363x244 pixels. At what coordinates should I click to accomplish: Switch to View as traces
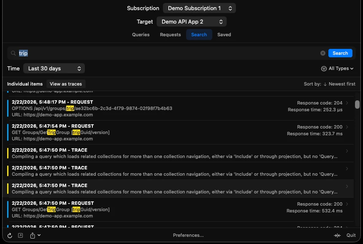[66, 84]
